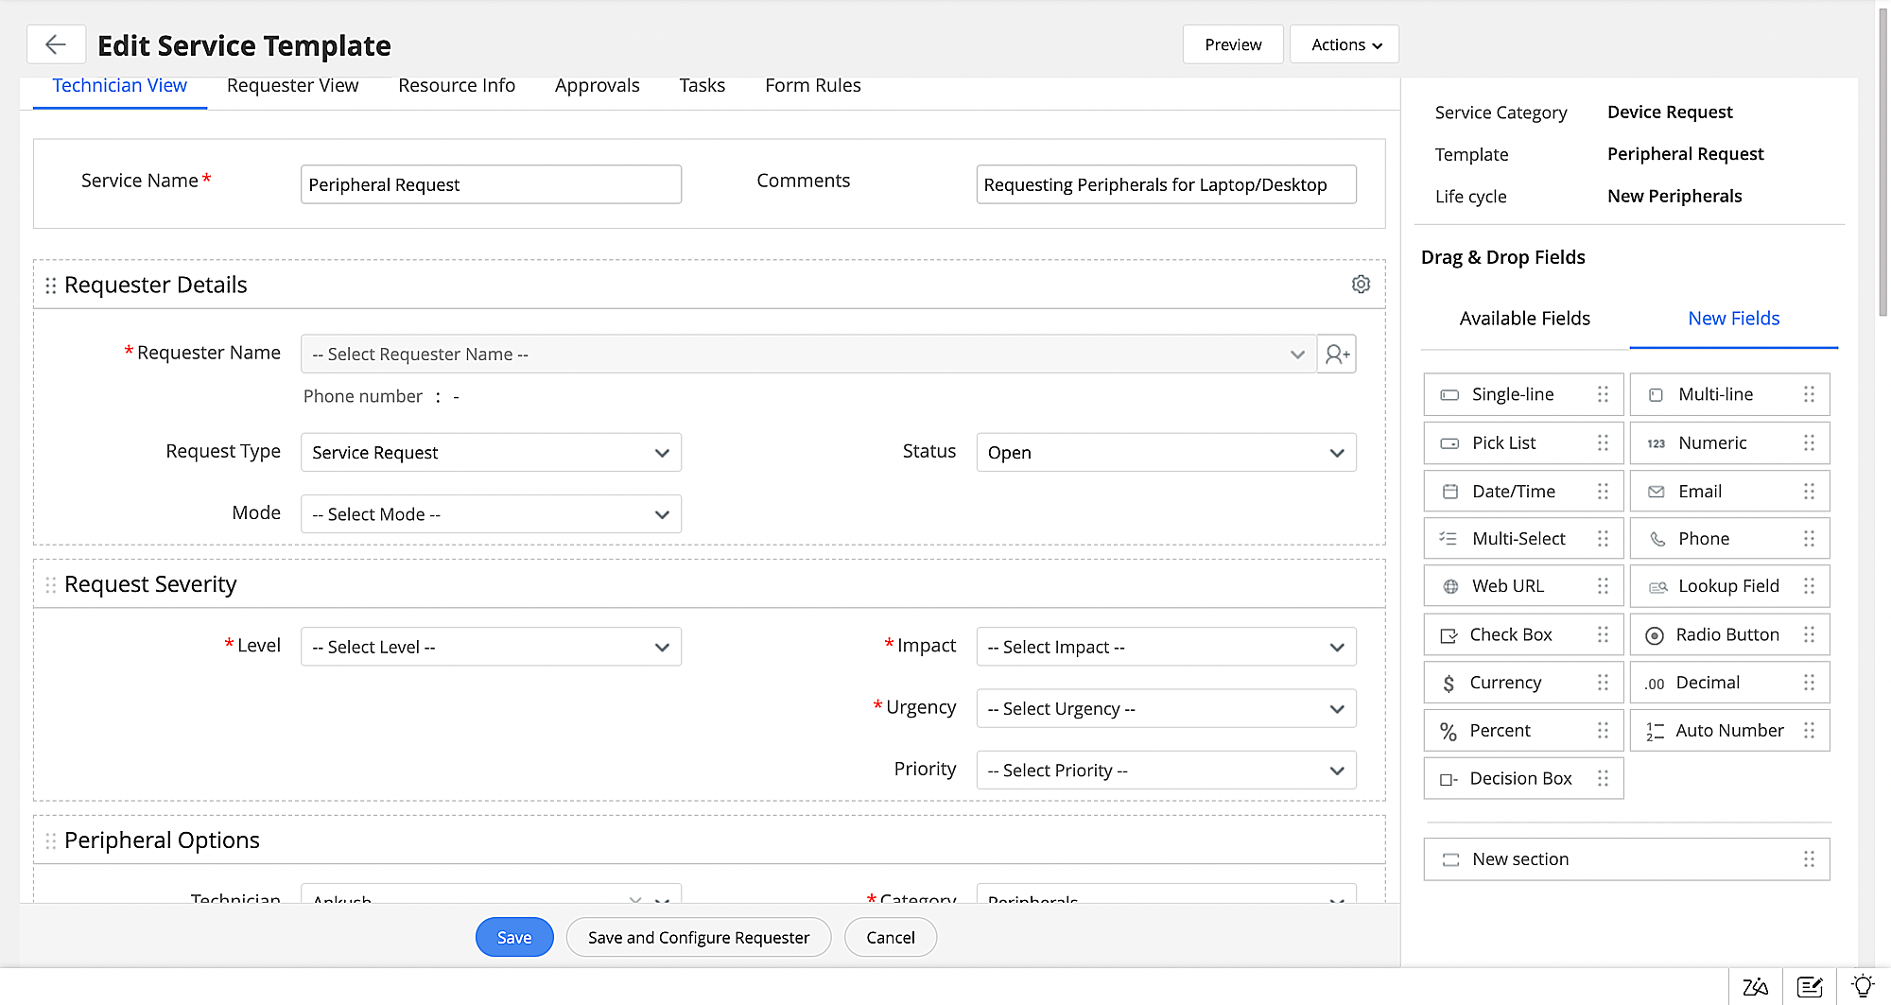
Task: Click the Save button
Action: click(x=514, y=937)
